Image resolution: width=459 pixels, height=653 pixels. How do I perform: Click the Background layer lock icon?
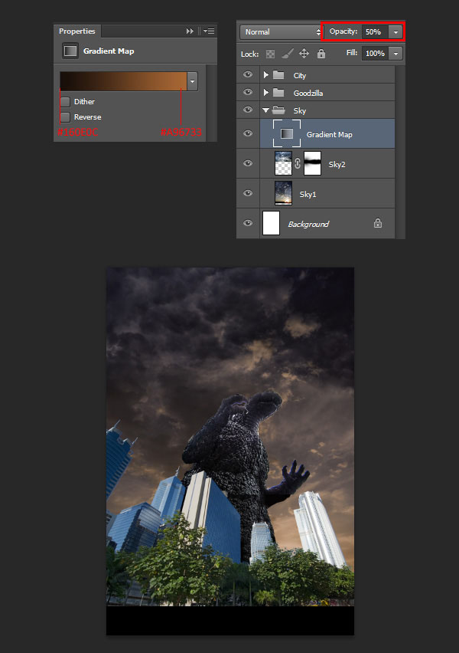[x=377, y=223]
